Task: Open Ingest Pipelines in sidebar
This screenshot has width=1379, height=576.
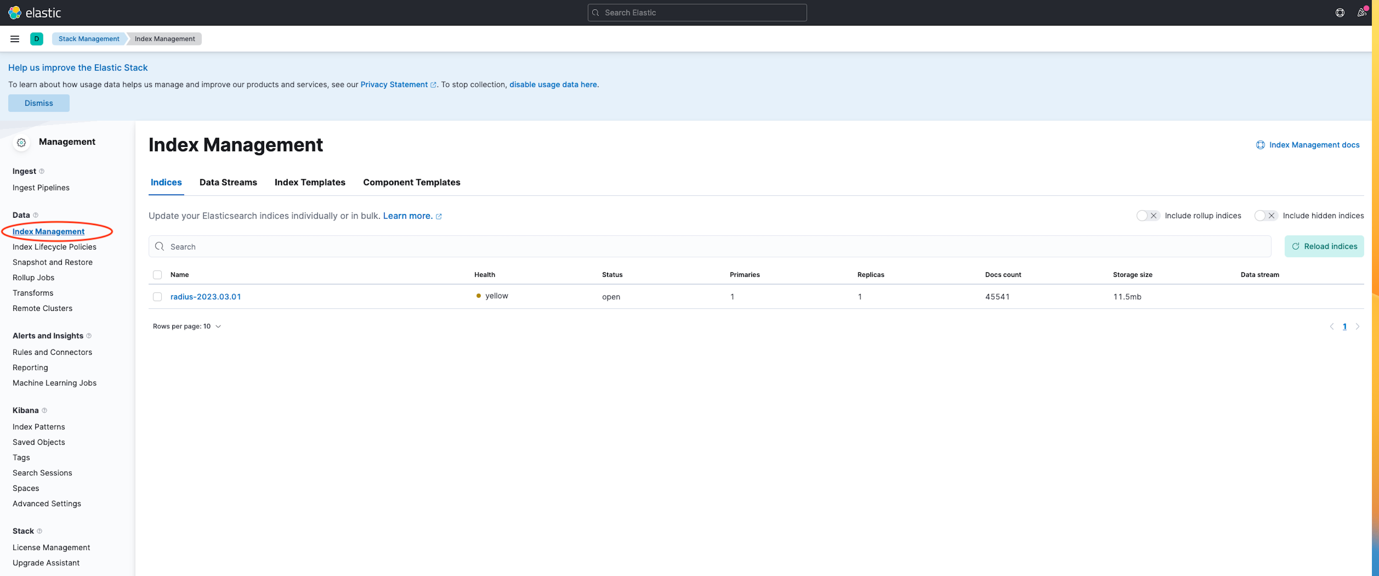Action: coord(41,188)
